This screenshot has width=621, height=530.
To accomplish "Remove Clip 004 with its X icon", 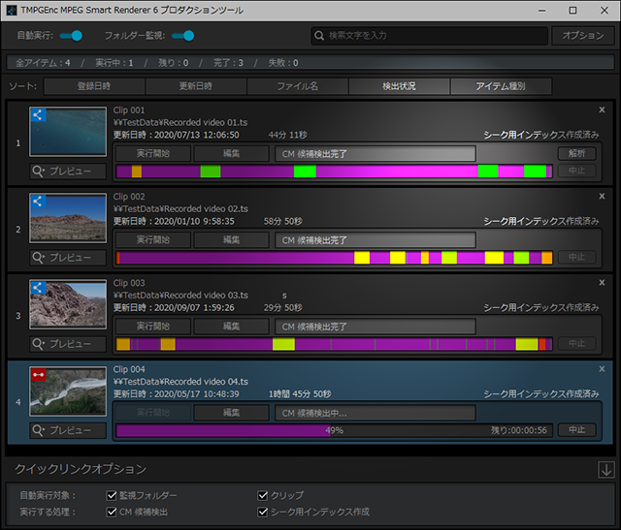I will 602,369.
